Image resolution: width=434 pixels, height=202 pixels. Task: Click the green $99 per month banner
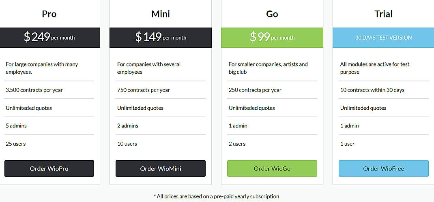pyautogui.click(x=272, y=37)
